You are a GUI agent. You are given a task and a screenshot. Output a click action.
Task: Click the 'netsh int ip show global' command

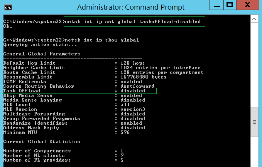coord(102,40)
